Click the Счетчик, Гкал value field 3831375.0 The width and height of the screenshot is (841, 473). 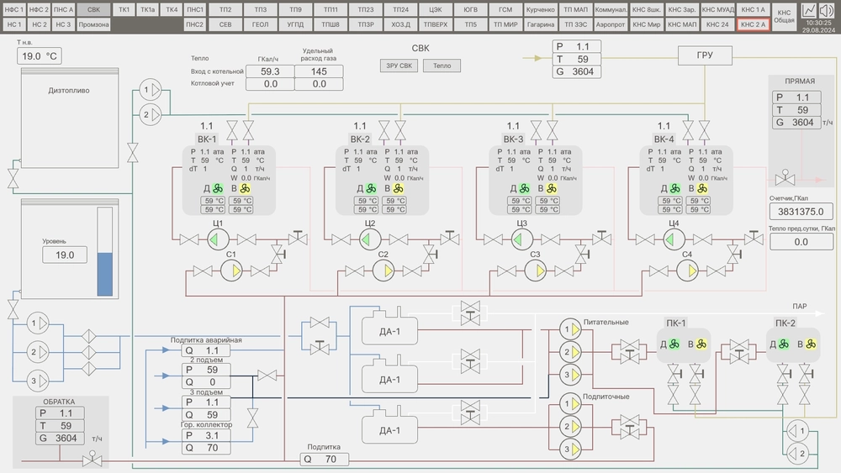pos(801,212)
